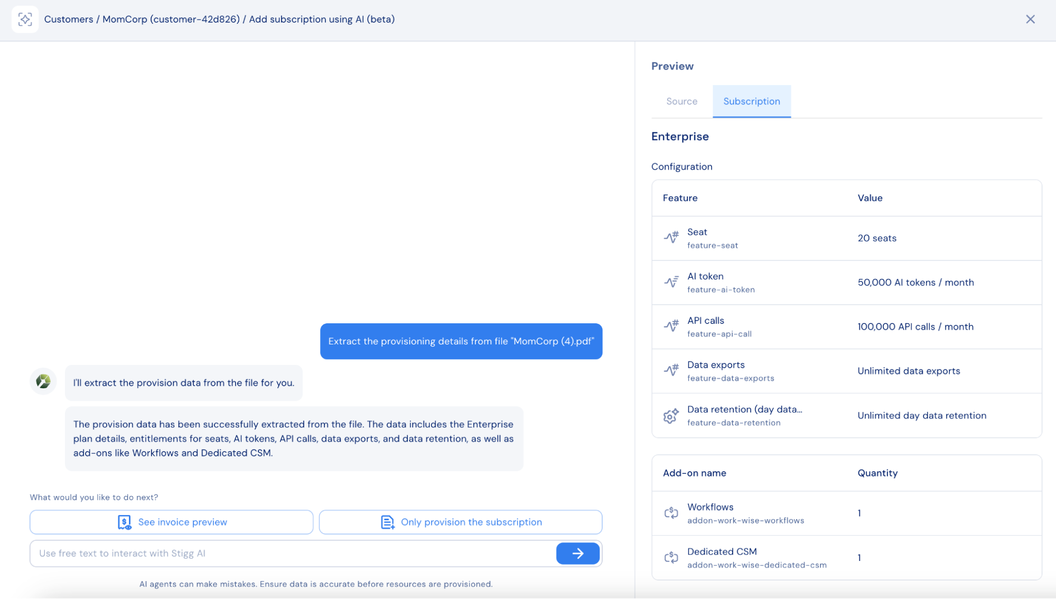The image size is (1056, 599).
Task: Click the AI token feature icon
Action: [x=671, y=282]
